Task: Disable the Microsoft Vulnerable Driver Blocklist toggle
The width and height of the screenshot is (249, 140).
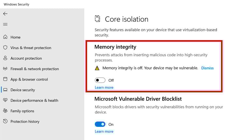Action: tap(100, 124)
